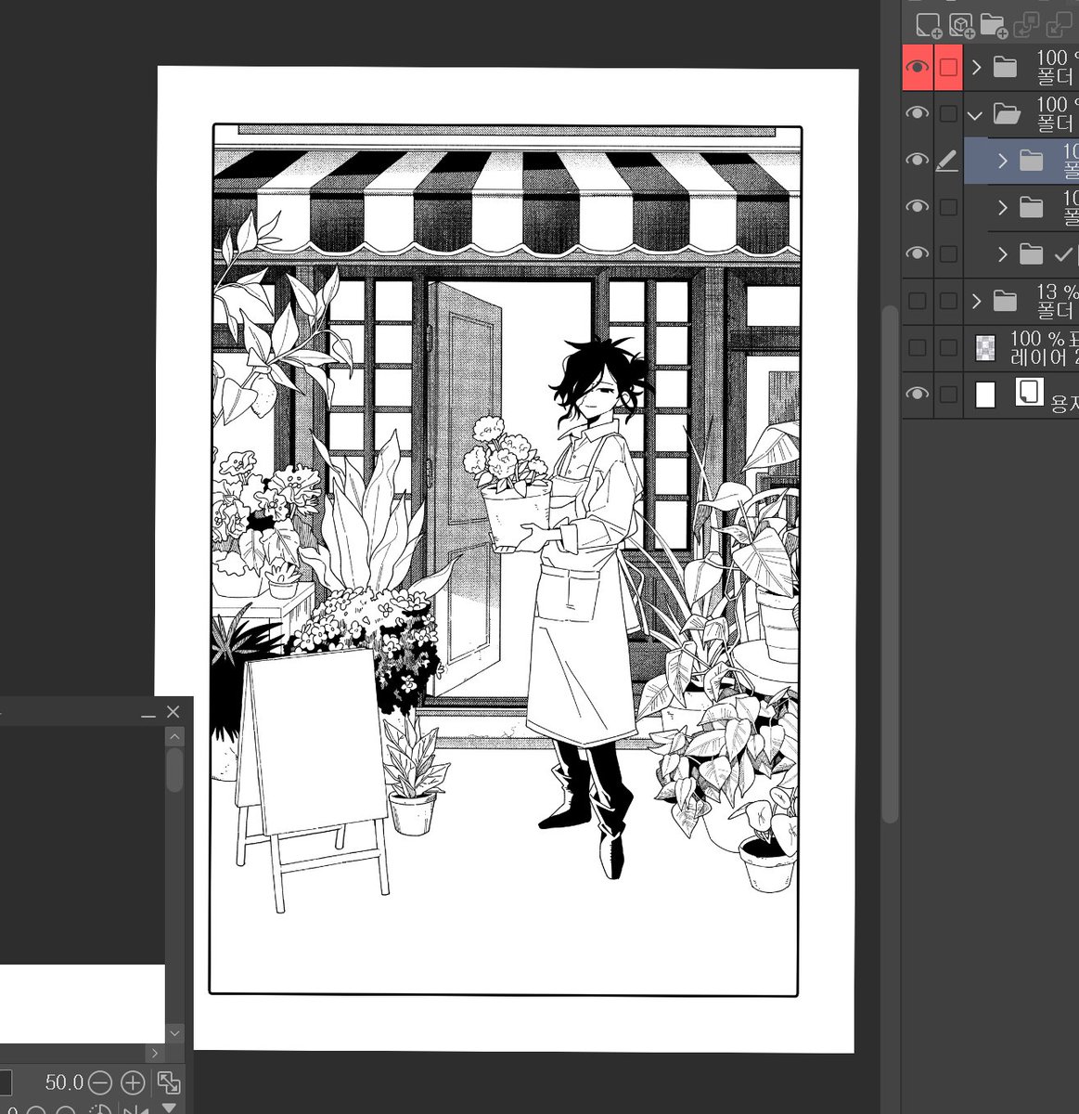1079x1114 pixels.
Task: Increase brush size with the plus button
Action: tap(132, 1082)
